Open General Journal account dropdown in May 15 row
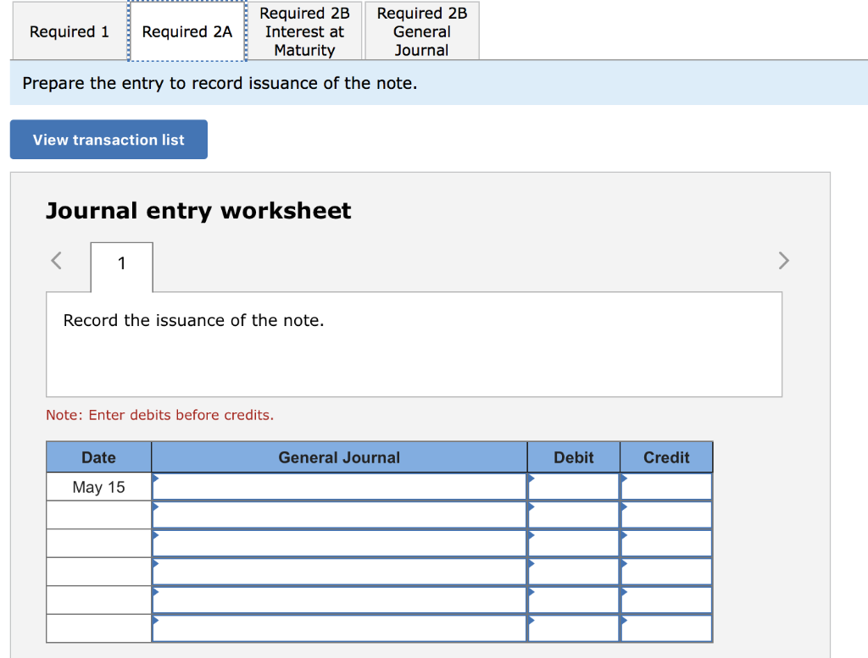 tap(339, 487)
